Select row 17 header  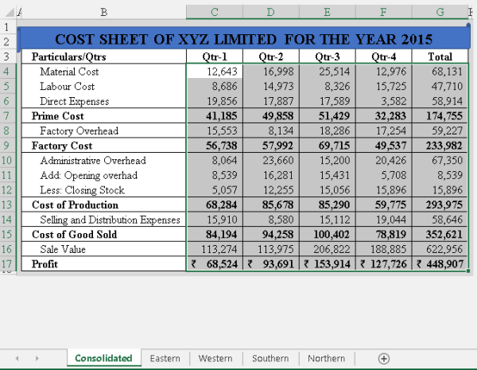point(7,265)
